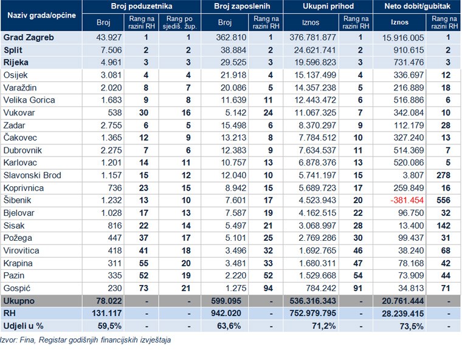This screenshot has height=353, width=462.
Task: Click the 'Rang po sjediš. žup.' subheader
Action: (x=179, y=22)
